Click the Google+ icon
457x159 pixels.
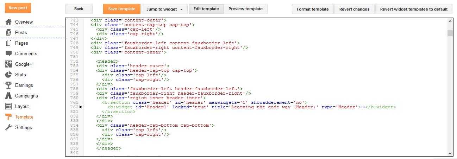9,64
